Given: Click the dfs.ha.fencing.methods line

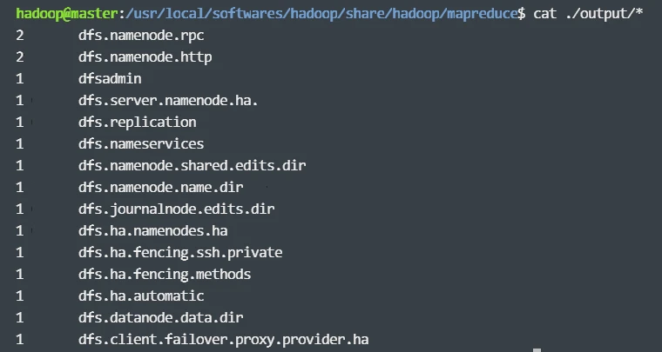Looking at the screenshot, I should pyautogui.click(x=165, y=275).
